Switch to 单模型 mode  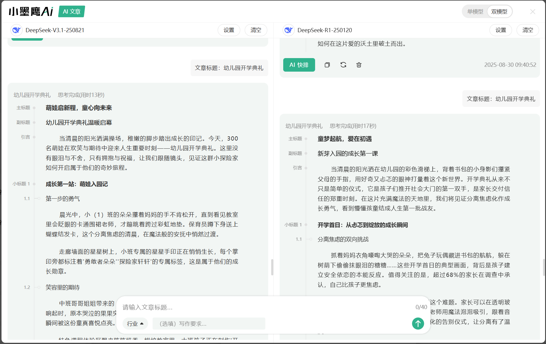click(x=475, y=11)
